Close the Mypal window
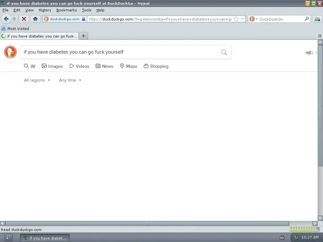 coord(320,3)
